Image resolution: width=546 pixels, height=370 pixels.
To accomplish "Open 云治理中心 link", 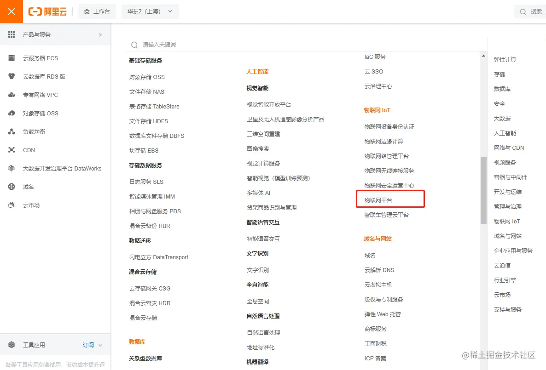I will tap(378, 86).
